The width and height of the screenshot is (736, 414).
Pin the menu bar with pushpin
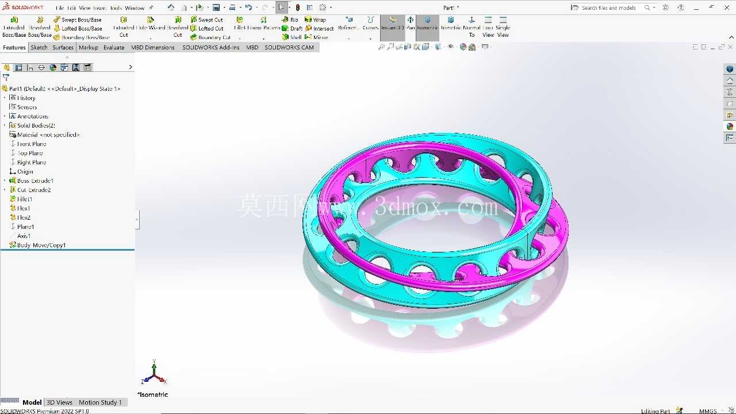pos(151,8)
